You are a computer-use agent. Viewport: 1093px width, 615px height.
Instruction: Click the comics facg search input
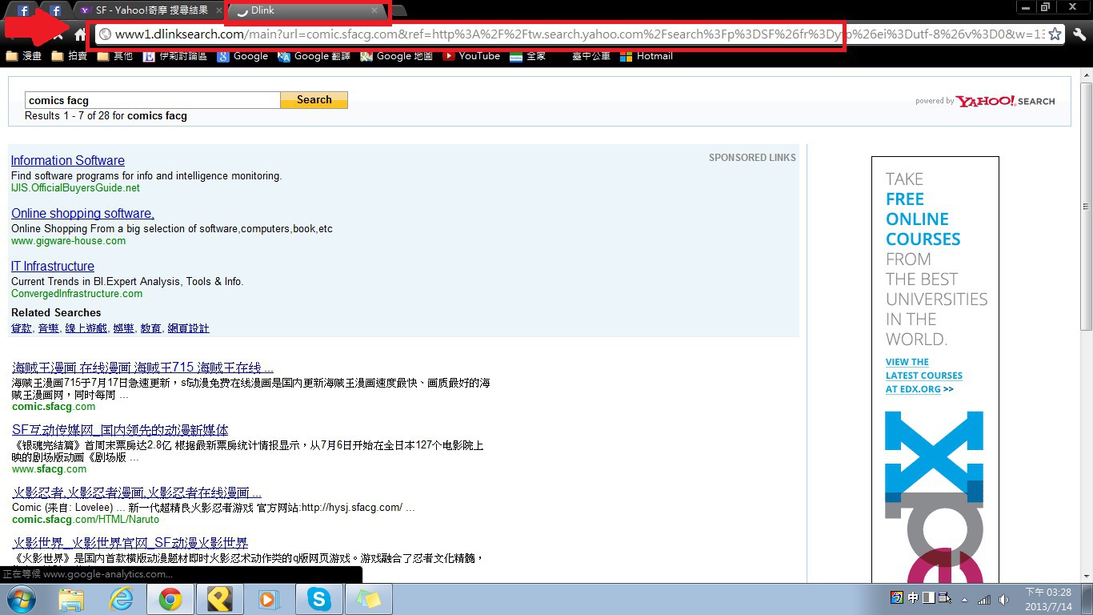(153, 100)
